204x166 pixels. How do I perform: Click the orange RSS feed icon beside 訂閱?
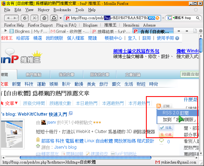[x=159, y=106]
